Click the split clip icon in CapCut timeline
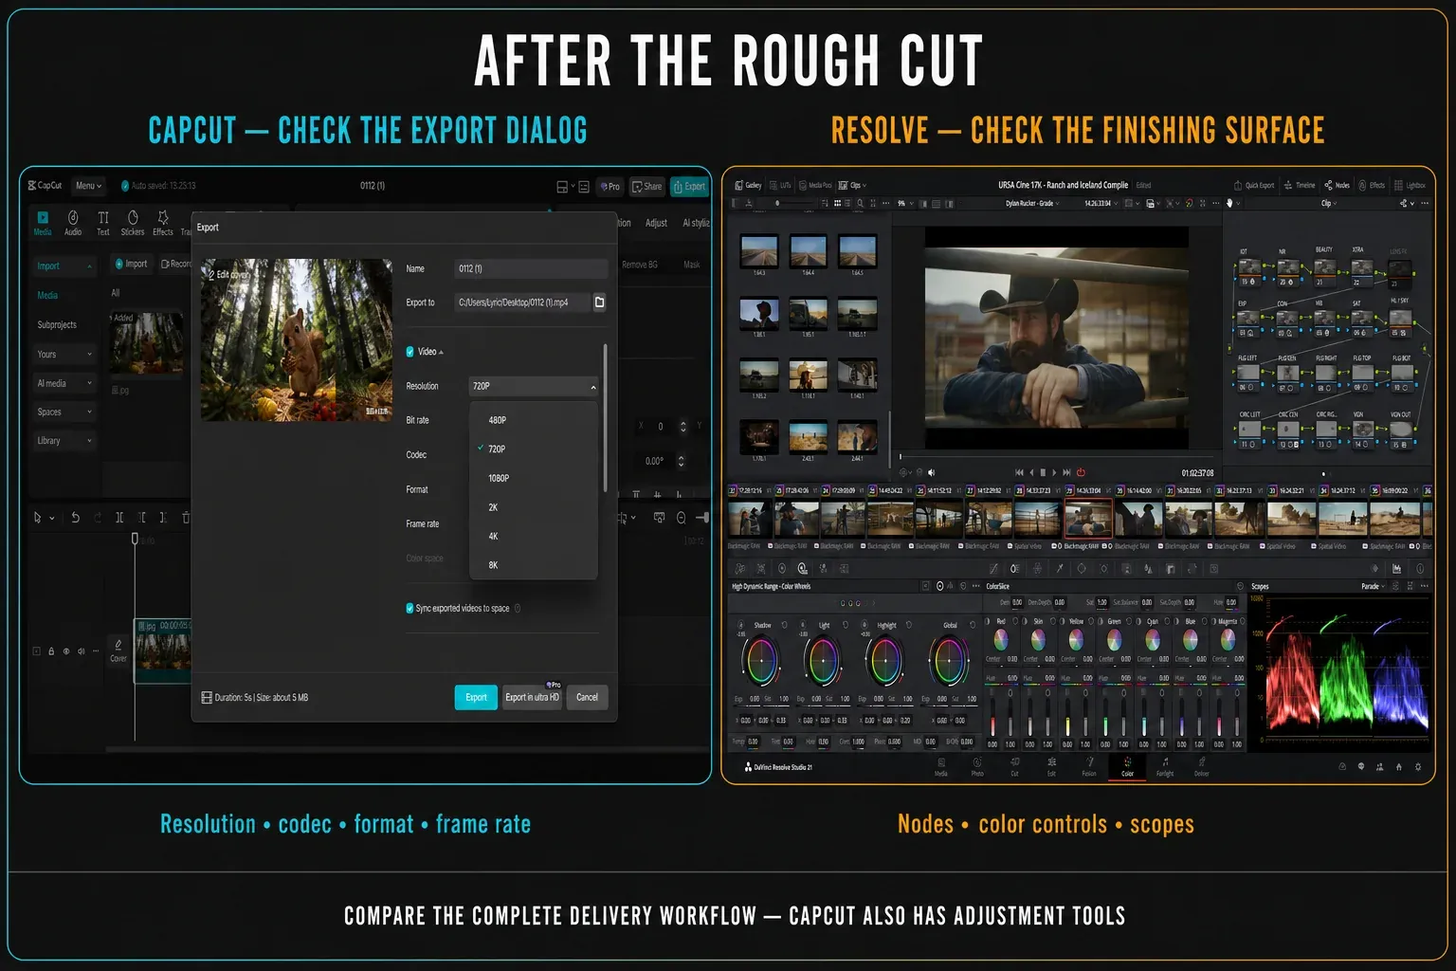The width and height of the screenshot is (1456, 971). [119, 518]
